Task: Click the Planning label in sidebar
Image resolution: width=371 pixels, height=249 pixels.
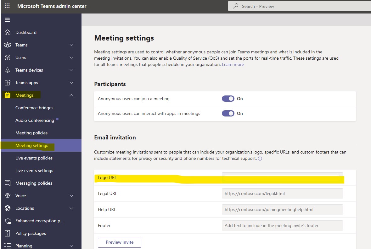Action: 24,246
